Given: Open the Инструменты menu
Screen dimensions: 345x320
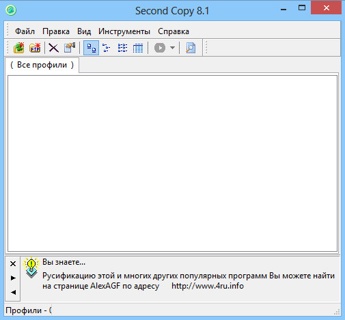Looking at the screenshot, I should (x=124, y=31).
